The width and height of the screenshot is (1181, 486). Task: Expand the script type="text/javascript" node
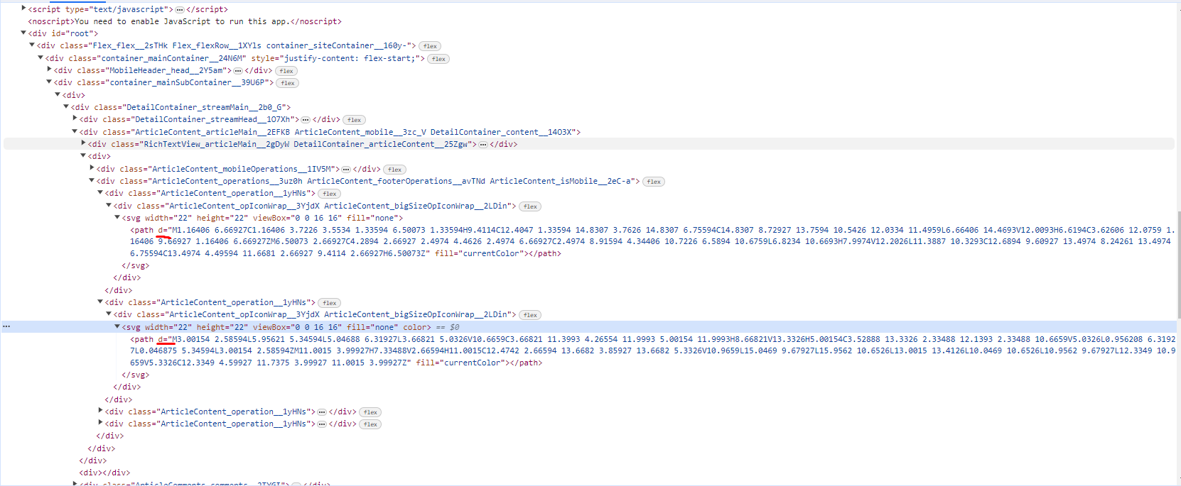[x=23, y=9]
